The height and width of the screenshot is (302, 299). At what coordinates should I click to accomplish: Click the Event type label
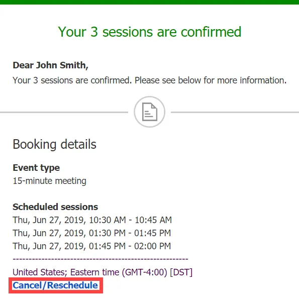pyautogui.click(x=36, y=168)
